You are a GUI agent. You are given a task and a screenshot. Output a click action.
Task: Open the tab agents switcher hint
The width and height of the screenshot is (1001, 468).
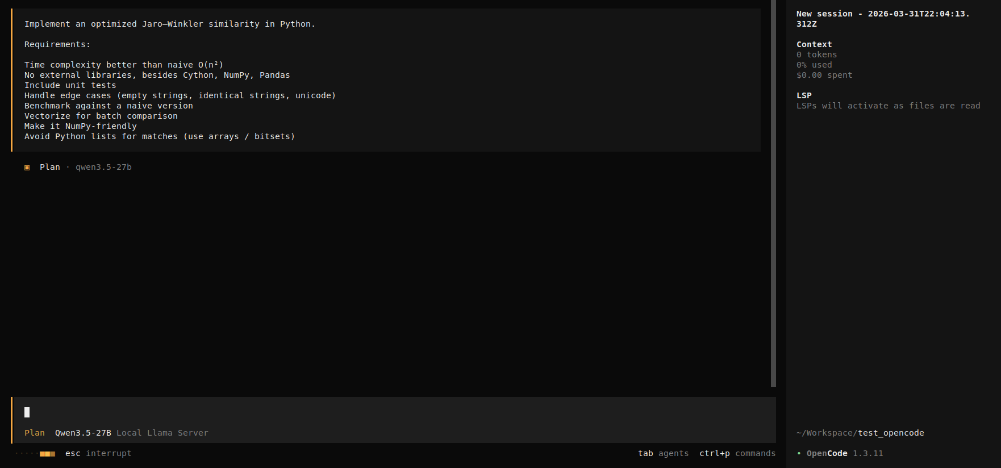tap(663, 453)
